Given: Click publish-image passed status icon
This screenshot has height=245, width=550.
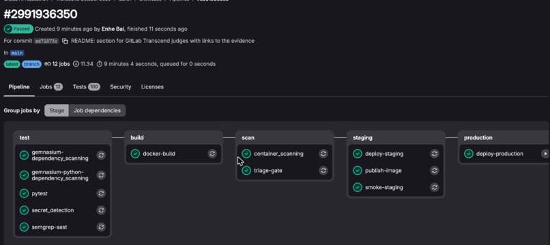Looking at the screenshot, I should (x=358, y=170).
